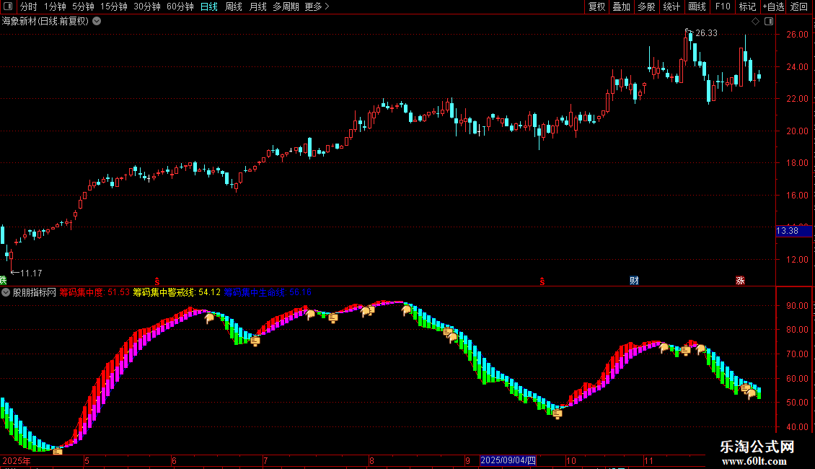The height and width of the screenshot is (469, 815).
Task: Click the 标记 mark button
Action: click(747, 6)
